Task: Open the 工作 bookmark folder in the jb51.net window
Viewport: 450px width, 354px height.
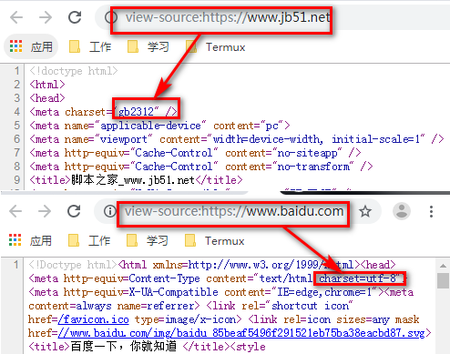Action: coord(90,46)
